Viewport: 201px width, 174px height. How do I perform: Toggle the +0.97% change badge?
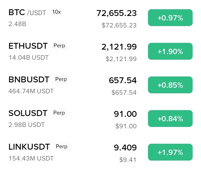(170, 18)
